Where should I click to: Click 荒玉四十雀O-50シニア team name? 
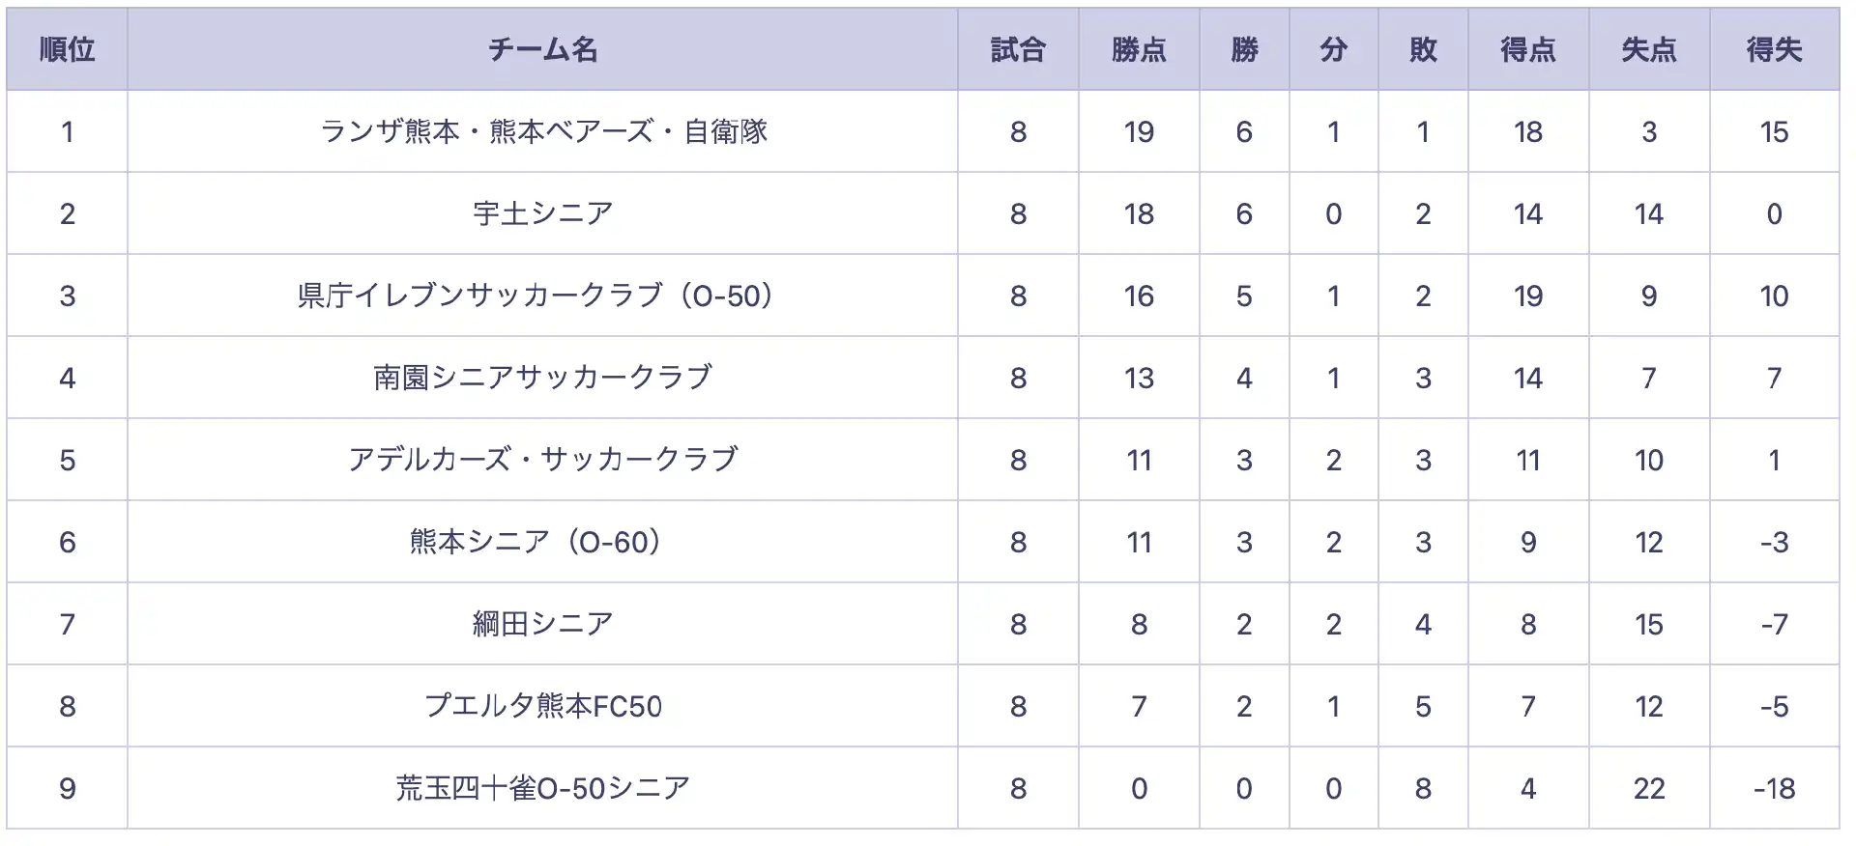coord(543,788)
